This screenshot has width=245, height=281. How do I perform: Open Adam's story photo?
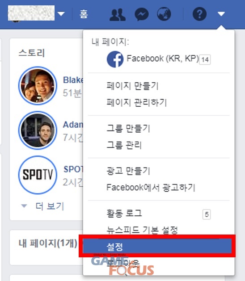tap(38, 130)
